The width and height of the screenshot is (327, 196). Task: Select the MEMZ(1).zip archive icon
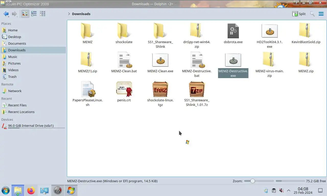pos(87,60)
